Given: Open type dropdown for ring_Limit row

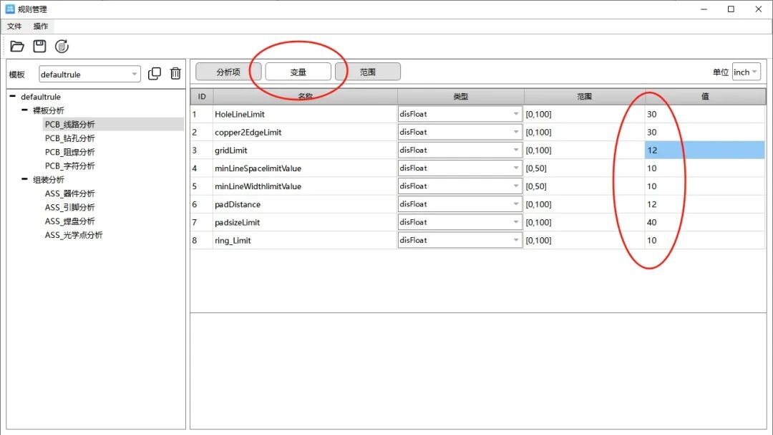Looking at the screenshot, I should [460, 240].
